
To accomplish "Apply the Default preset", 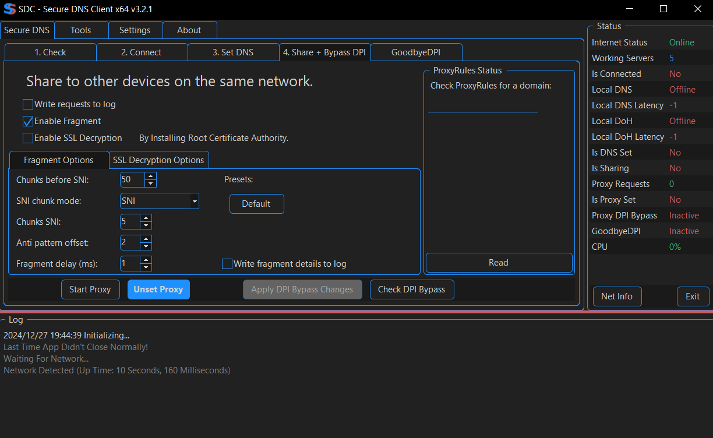I will pyautogui.click(x=256, y=204).
